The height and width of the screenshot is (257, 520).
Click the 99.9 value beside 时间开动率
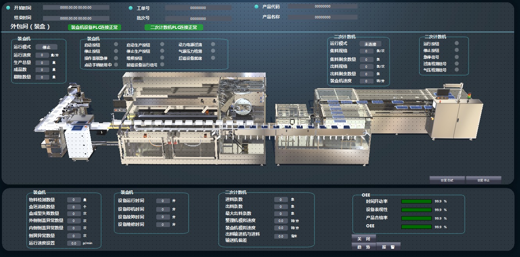[x=438, y=202]
